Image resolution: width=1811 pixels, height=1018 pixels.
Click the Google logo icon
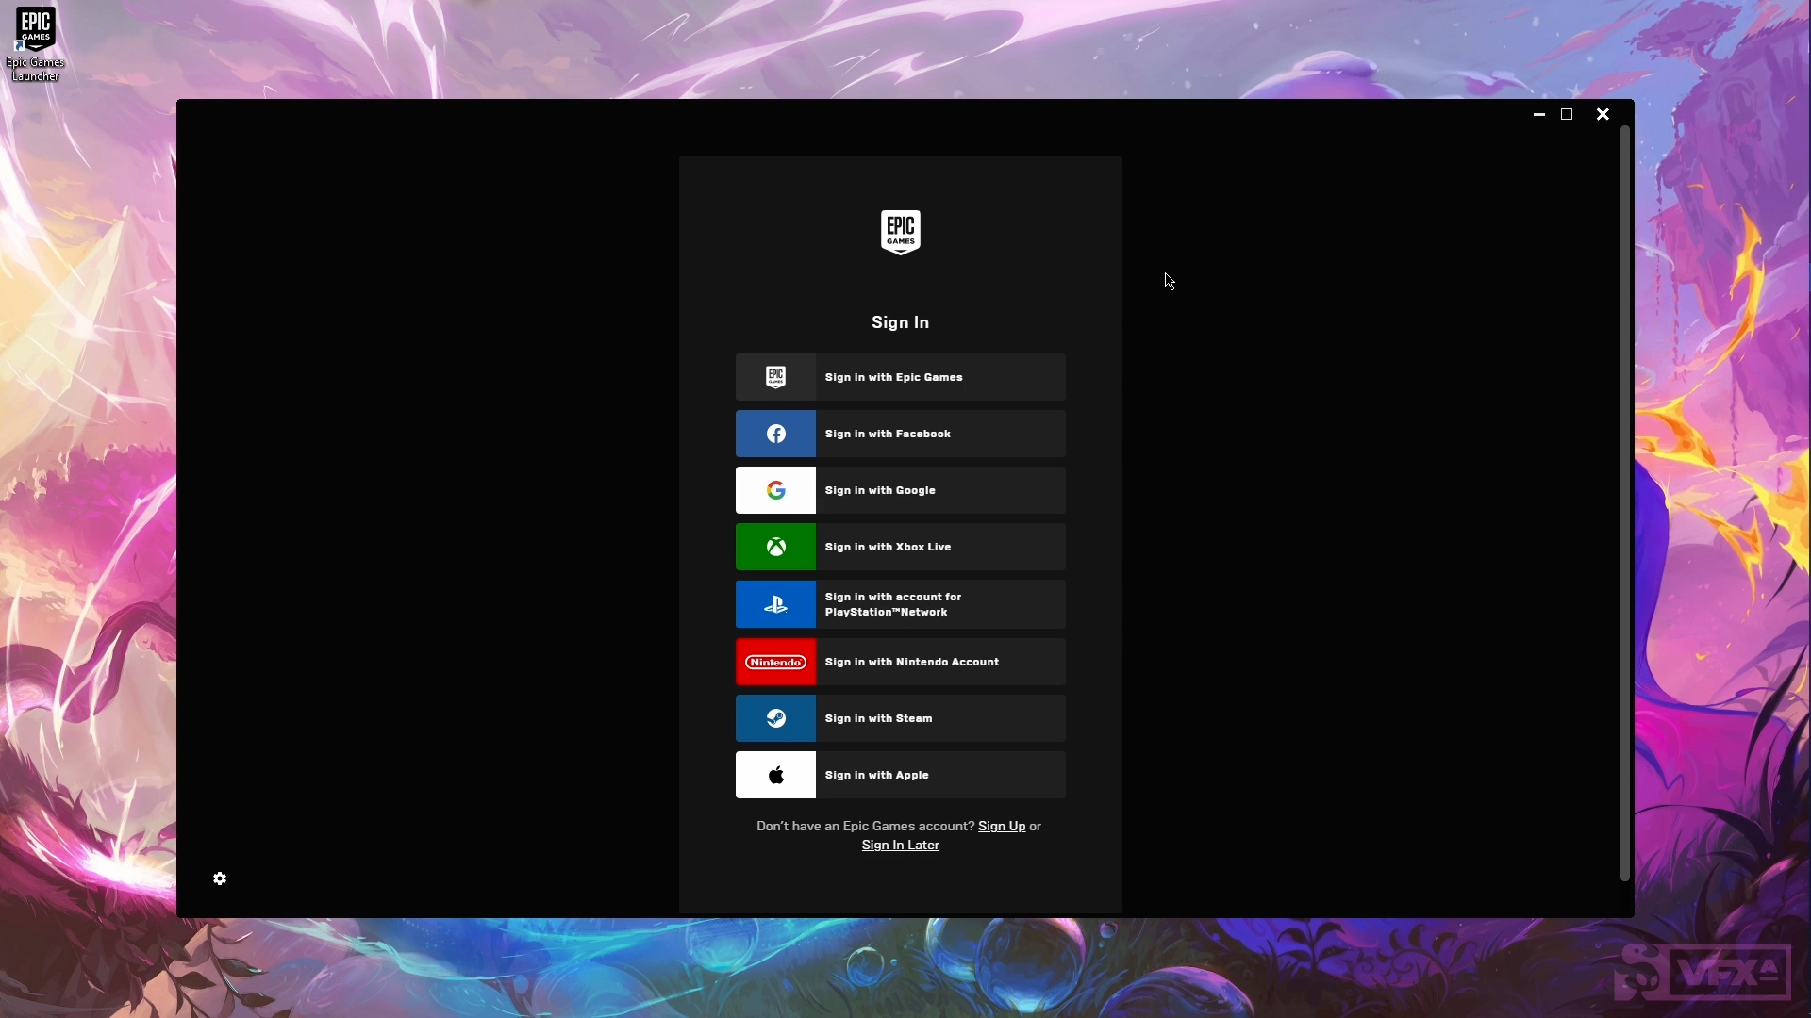point(775,490)
